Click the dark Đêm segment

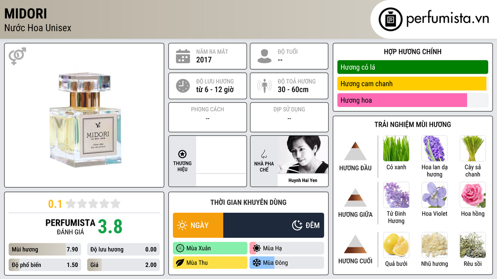coord(274,225)
